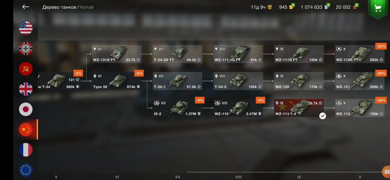Viewport: 390px width, 180px height.
Task: Open the WZ-121 tier X tank
Action: tap(360, 81)
